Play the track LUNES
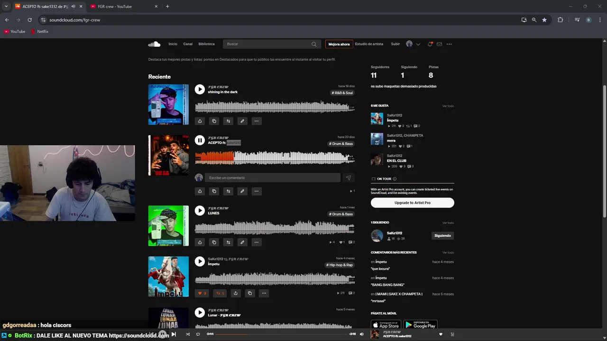The height and width of the screenshot is (341, 607). pos(200,210)
